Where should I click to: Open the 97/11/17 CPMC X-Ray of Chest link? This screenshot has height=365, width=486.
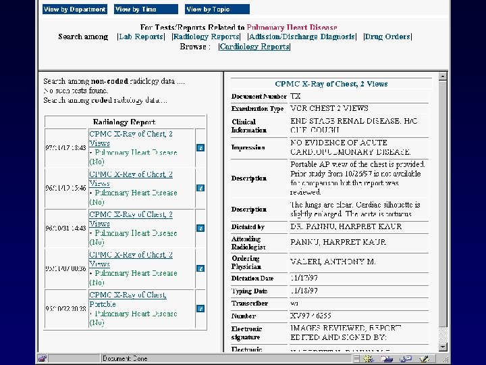pyautogui.click(x=131, y=139)
